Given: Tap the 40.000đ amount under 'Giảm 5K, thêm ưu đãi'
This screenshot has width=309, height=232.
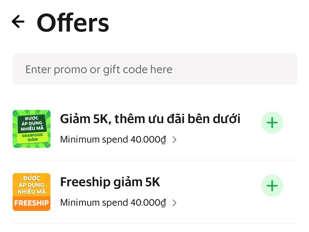Looking at the screenshot, I should 148,139.
